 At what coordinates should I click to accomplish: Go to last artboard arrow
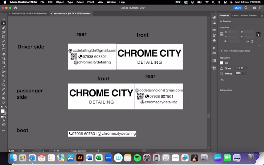pyautogui.click(x=58, y=151)
